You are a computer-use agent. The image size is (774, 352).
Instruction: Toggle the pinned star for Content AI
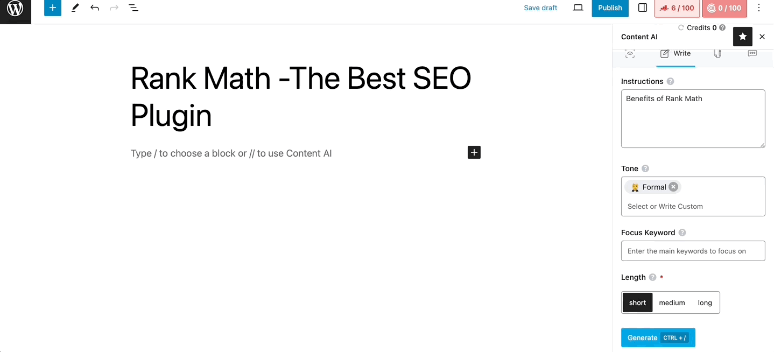pos(743,37)
